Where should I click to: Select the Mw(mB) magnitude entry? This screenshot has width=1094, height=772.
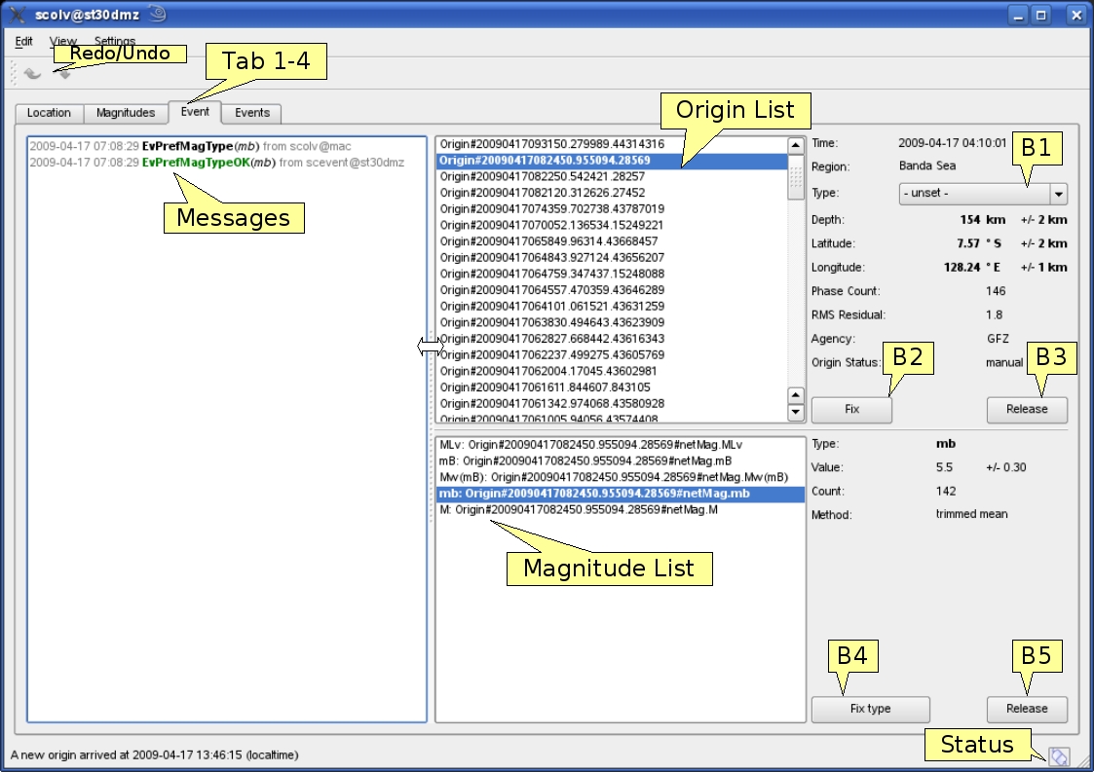[614, 477]
